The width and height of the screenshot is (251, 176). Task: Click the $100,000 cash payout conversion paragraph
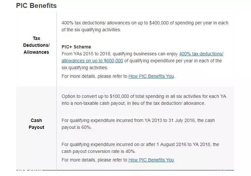coord(144,100)
